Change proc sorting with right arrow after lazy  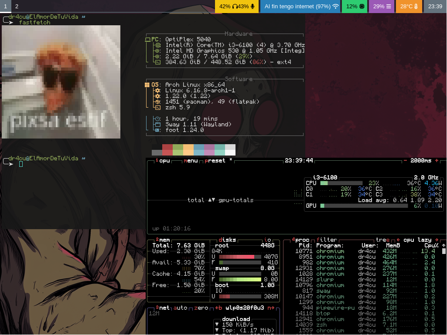pyautogui.click(x=435, y=240)
